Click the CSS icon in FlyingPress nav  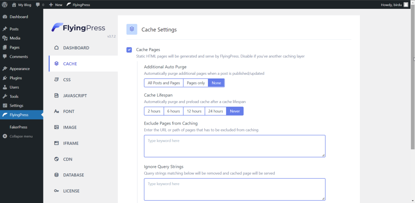[x=56, y=79]
